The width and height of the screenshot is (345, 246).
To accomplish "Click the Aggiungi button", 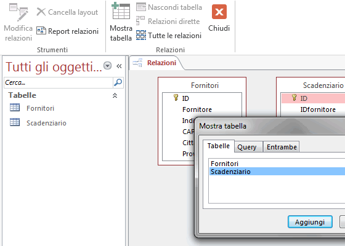I will click(310, 222).
